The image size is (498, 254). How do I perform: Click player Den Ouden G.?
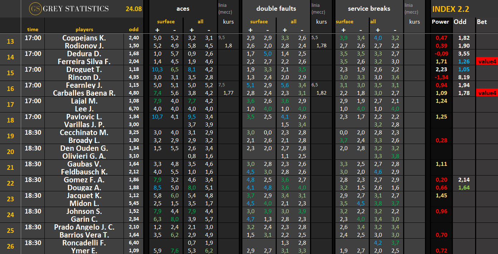pos(84,148)
